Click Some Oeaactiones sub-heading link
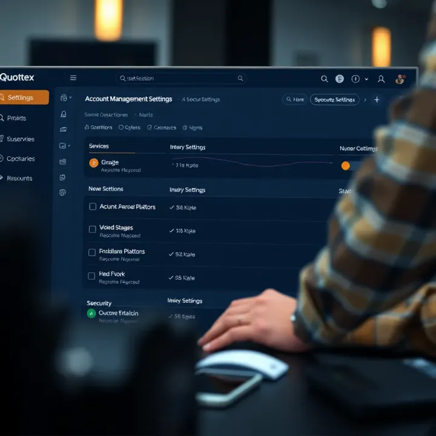The width and height of the screenshot is (436, 436). click(x=106, y=115)
